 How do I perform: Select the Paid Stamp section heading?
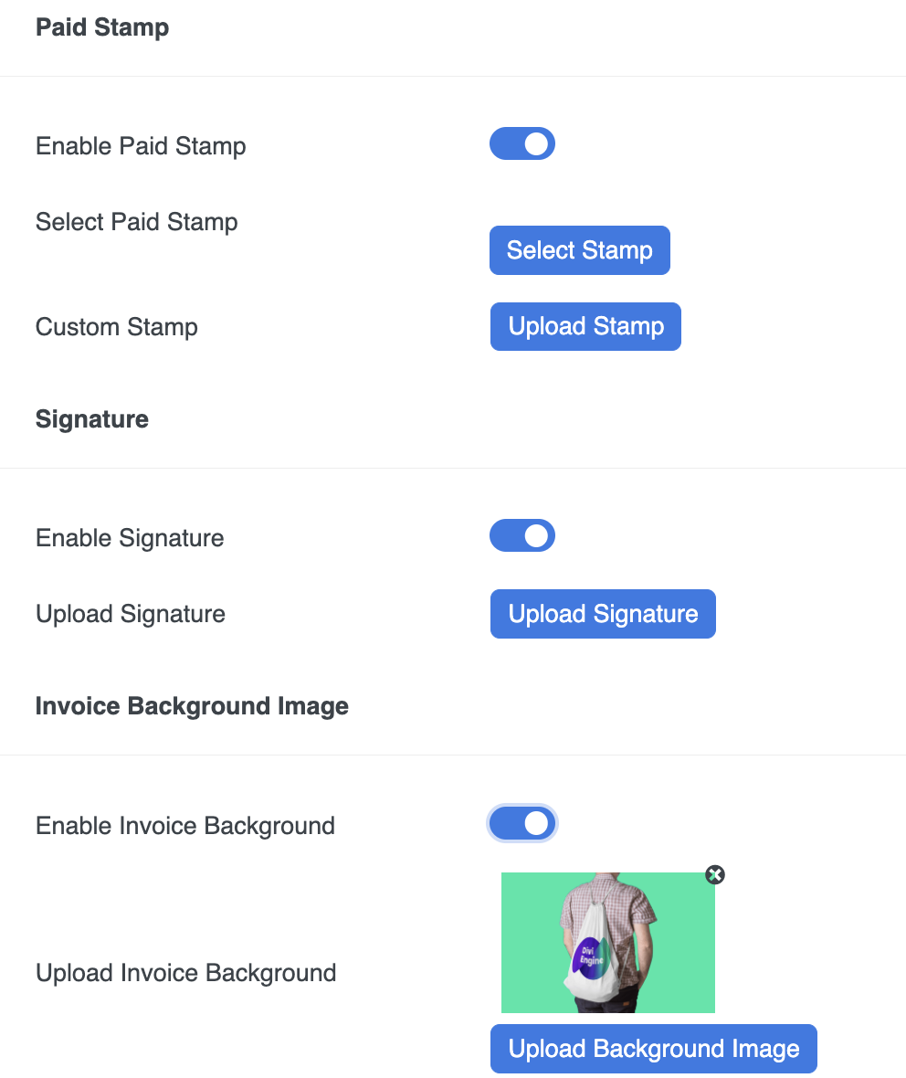102,27
